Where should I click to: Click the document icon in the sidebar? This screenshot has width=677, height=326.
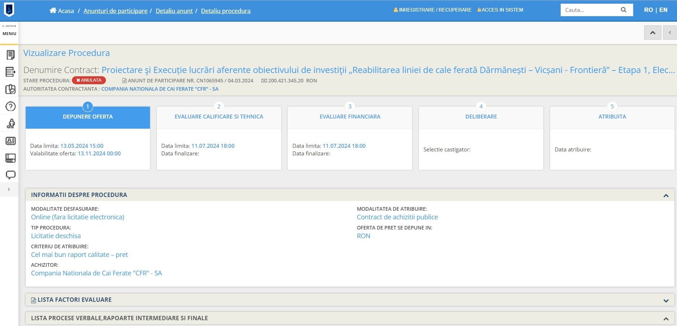click(10, 55)
